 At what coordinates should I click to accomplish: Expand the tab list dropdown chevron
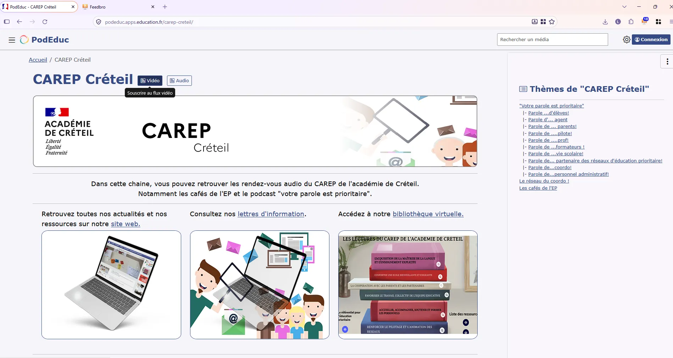click(x=624, y=7)
